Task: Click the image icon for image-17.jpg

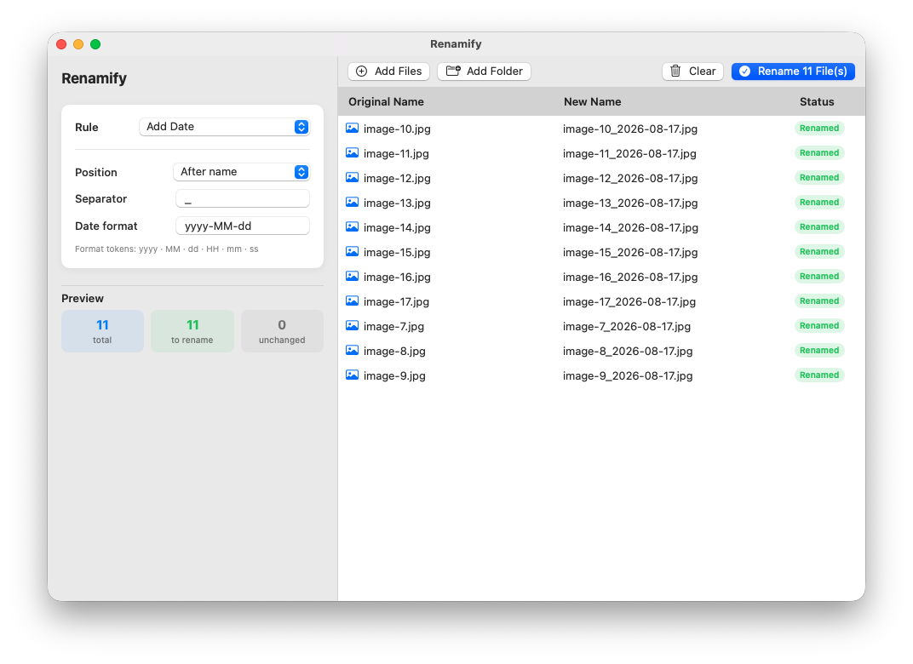Action: coord(353,301)
